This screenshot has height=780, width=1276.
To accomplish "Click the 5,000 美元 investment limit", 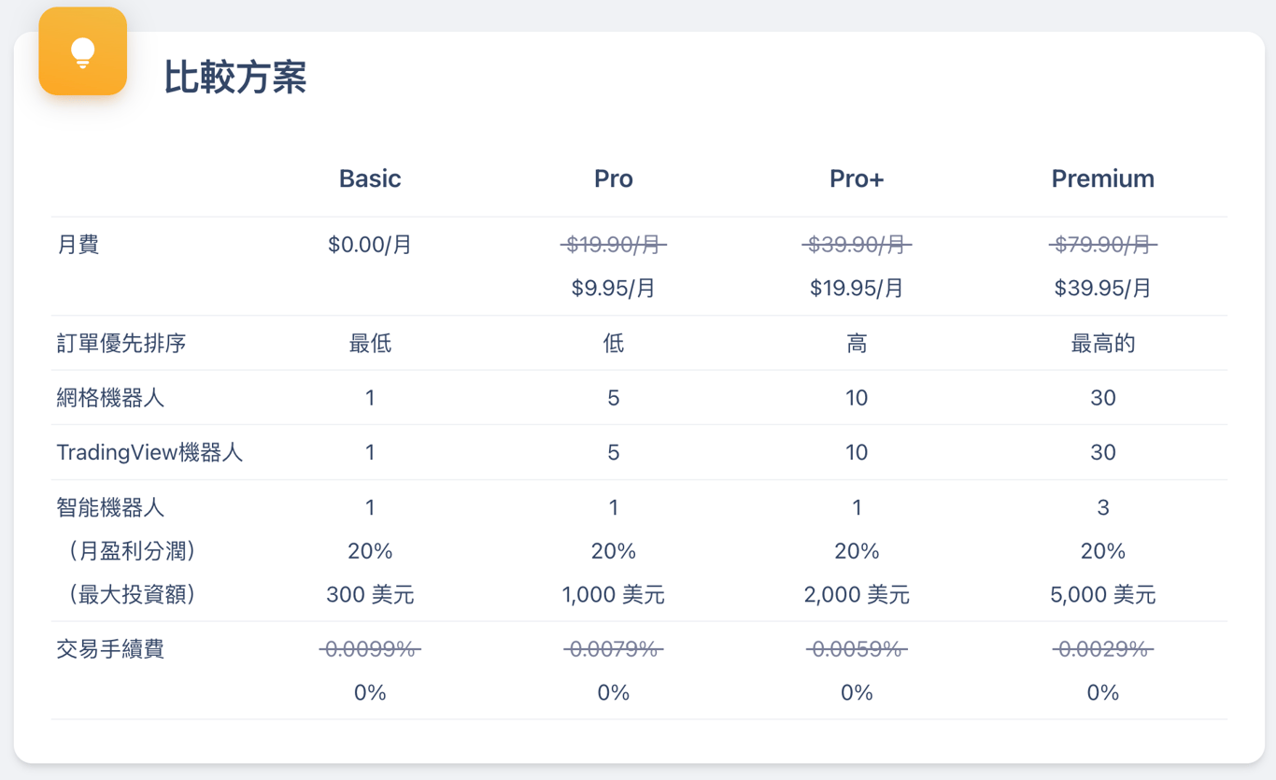I will [1102, 595].
